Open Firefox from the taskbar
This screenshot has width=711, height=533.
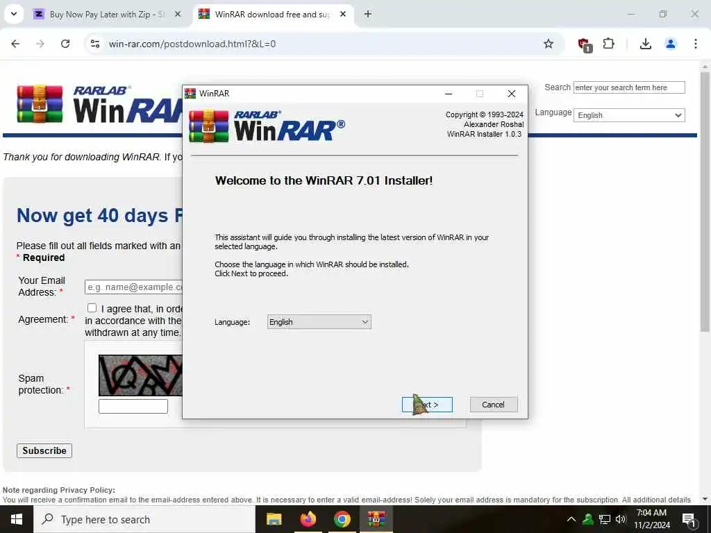[308, 519]
